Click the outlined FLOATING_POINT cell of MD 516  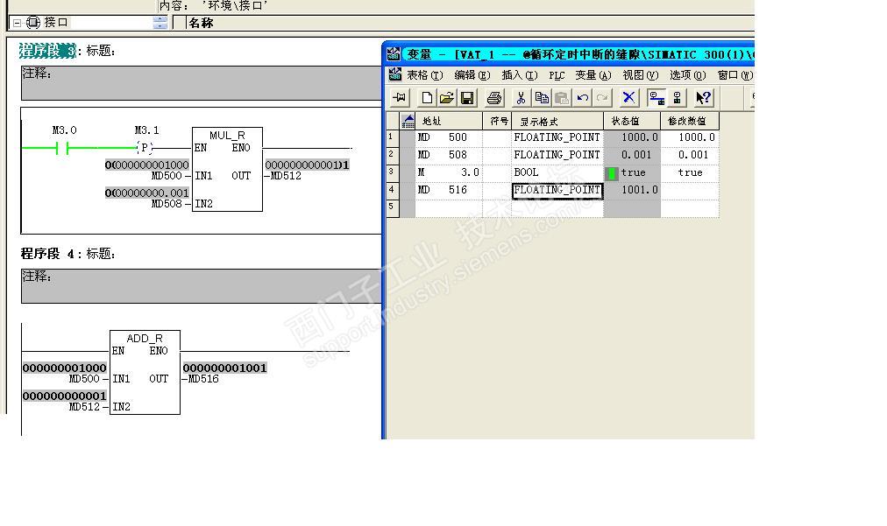coord(557,191)
